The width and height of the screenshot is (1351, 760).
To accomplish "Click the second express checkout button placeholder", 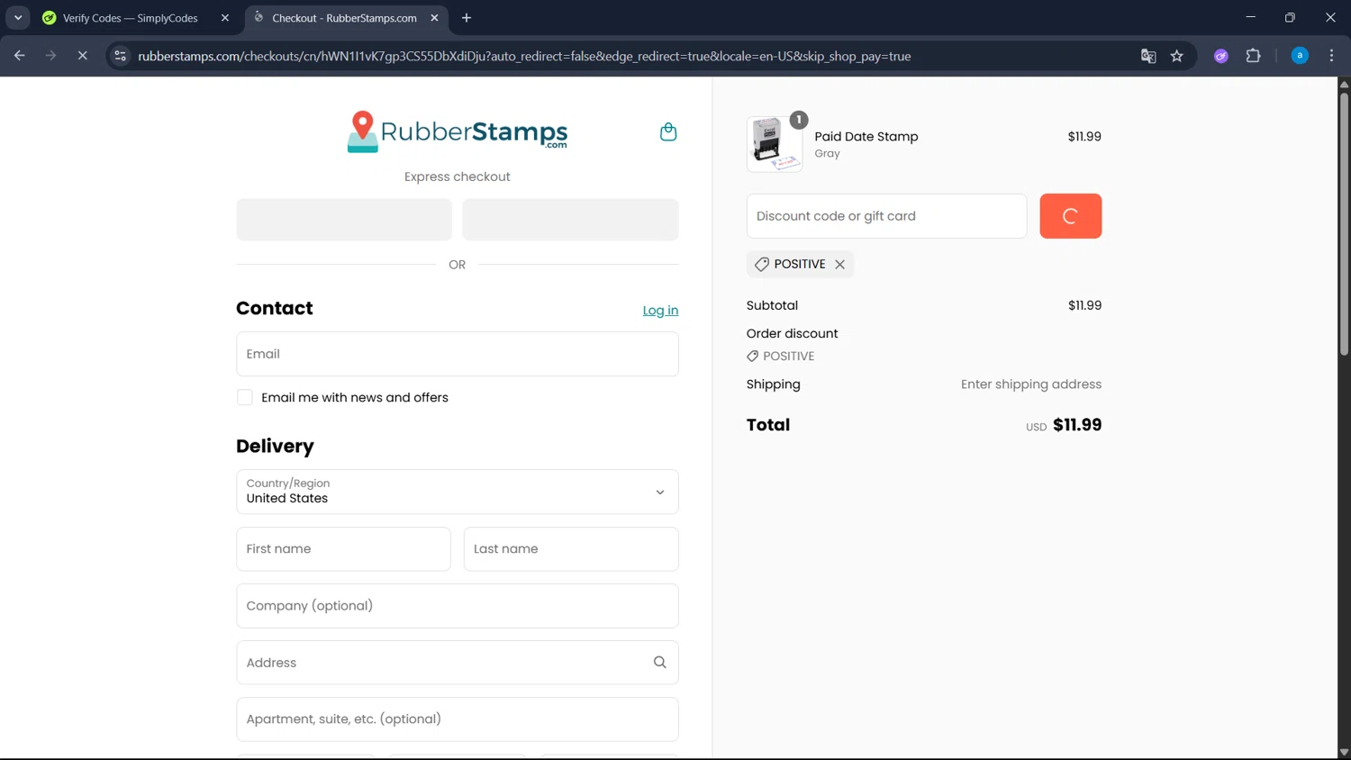I will [570, 220].
